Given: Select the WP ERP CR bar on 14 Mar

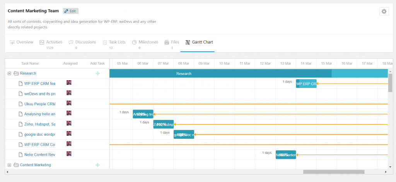Looking at the screenshot, I should coord(306,83).
